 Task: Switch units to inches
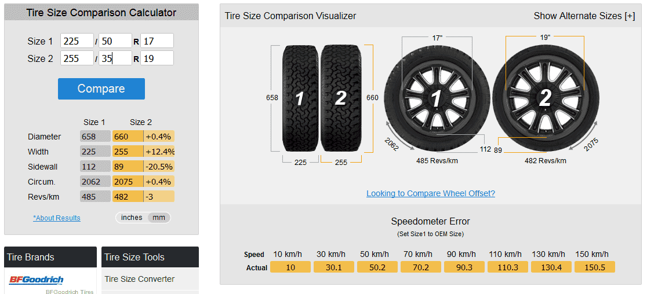[x=132, y=218]
